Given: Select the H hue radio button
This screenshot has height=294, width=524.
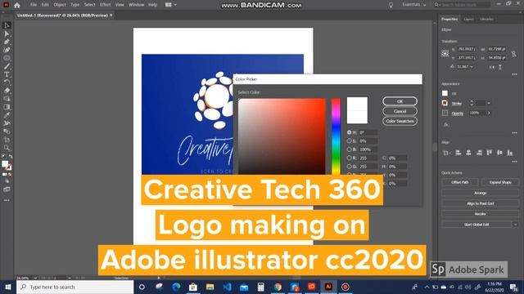Looking at the screenshot, I should pos(350,132).
